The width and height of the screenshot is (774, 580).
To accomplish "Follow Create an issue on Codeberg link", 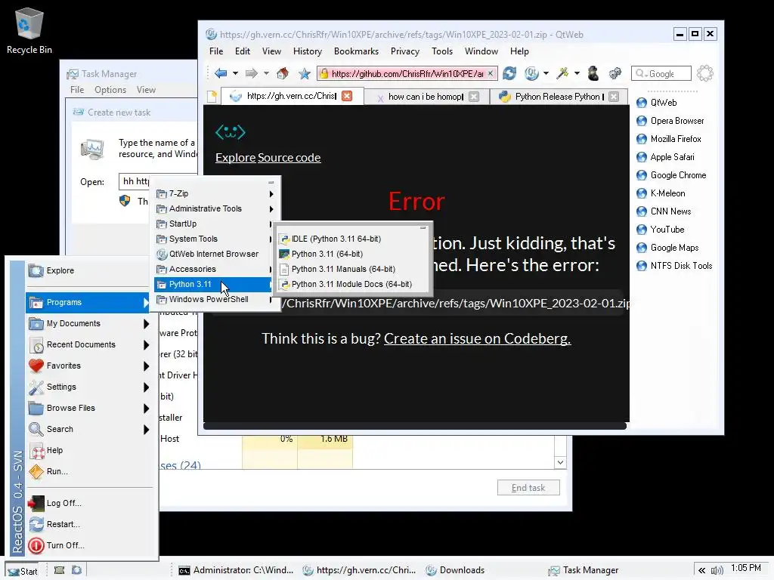I will tap(478, 339).
